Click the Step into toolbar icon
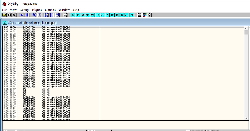250x131 pixels. 35,15
